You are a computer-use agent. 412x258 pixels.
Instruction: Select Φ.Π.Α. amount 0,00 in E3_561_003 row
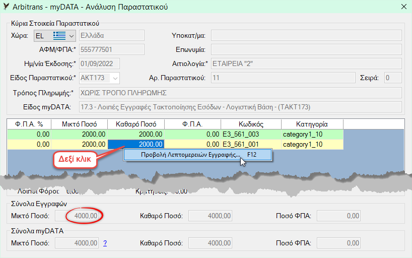(x=192, y=135)
